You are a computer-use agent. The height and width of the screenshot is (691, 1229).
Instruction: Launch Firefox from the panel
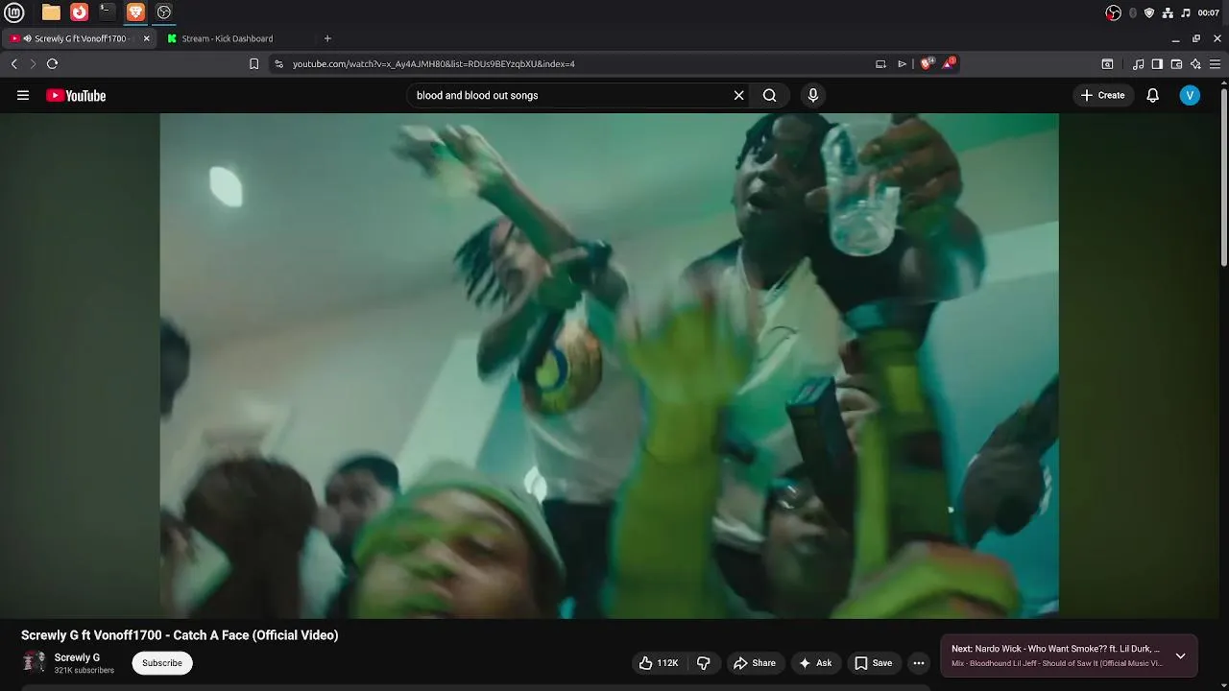80,12
